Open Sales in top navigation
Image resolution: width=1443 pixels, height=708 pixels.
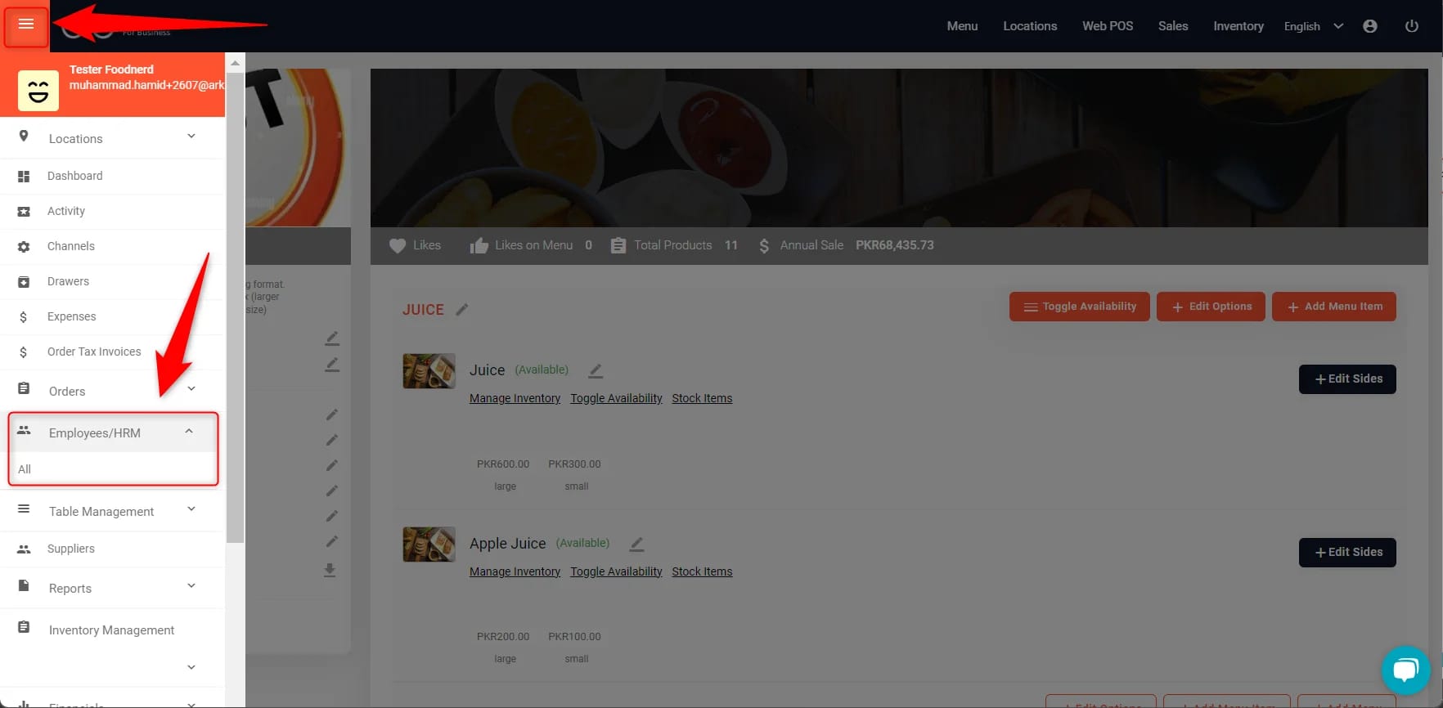pyautogui.click(x=1173, y=26)
